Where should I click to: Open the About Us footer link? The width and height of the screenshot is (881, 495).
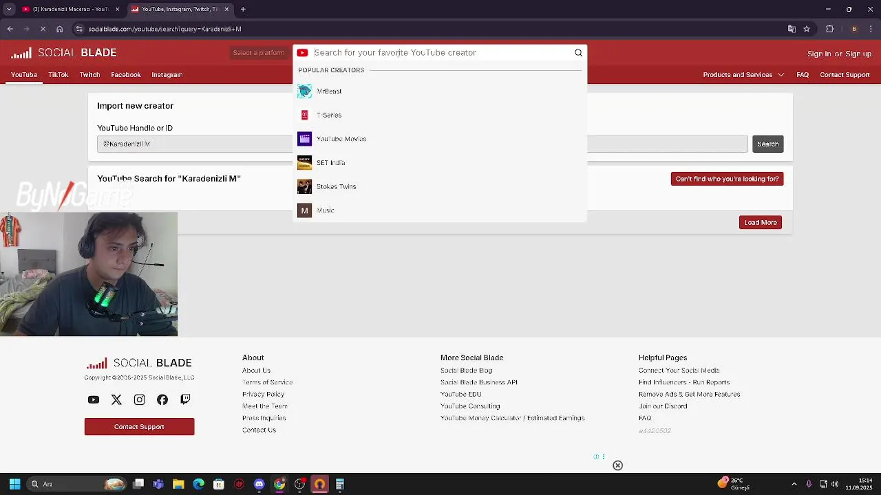256,371
